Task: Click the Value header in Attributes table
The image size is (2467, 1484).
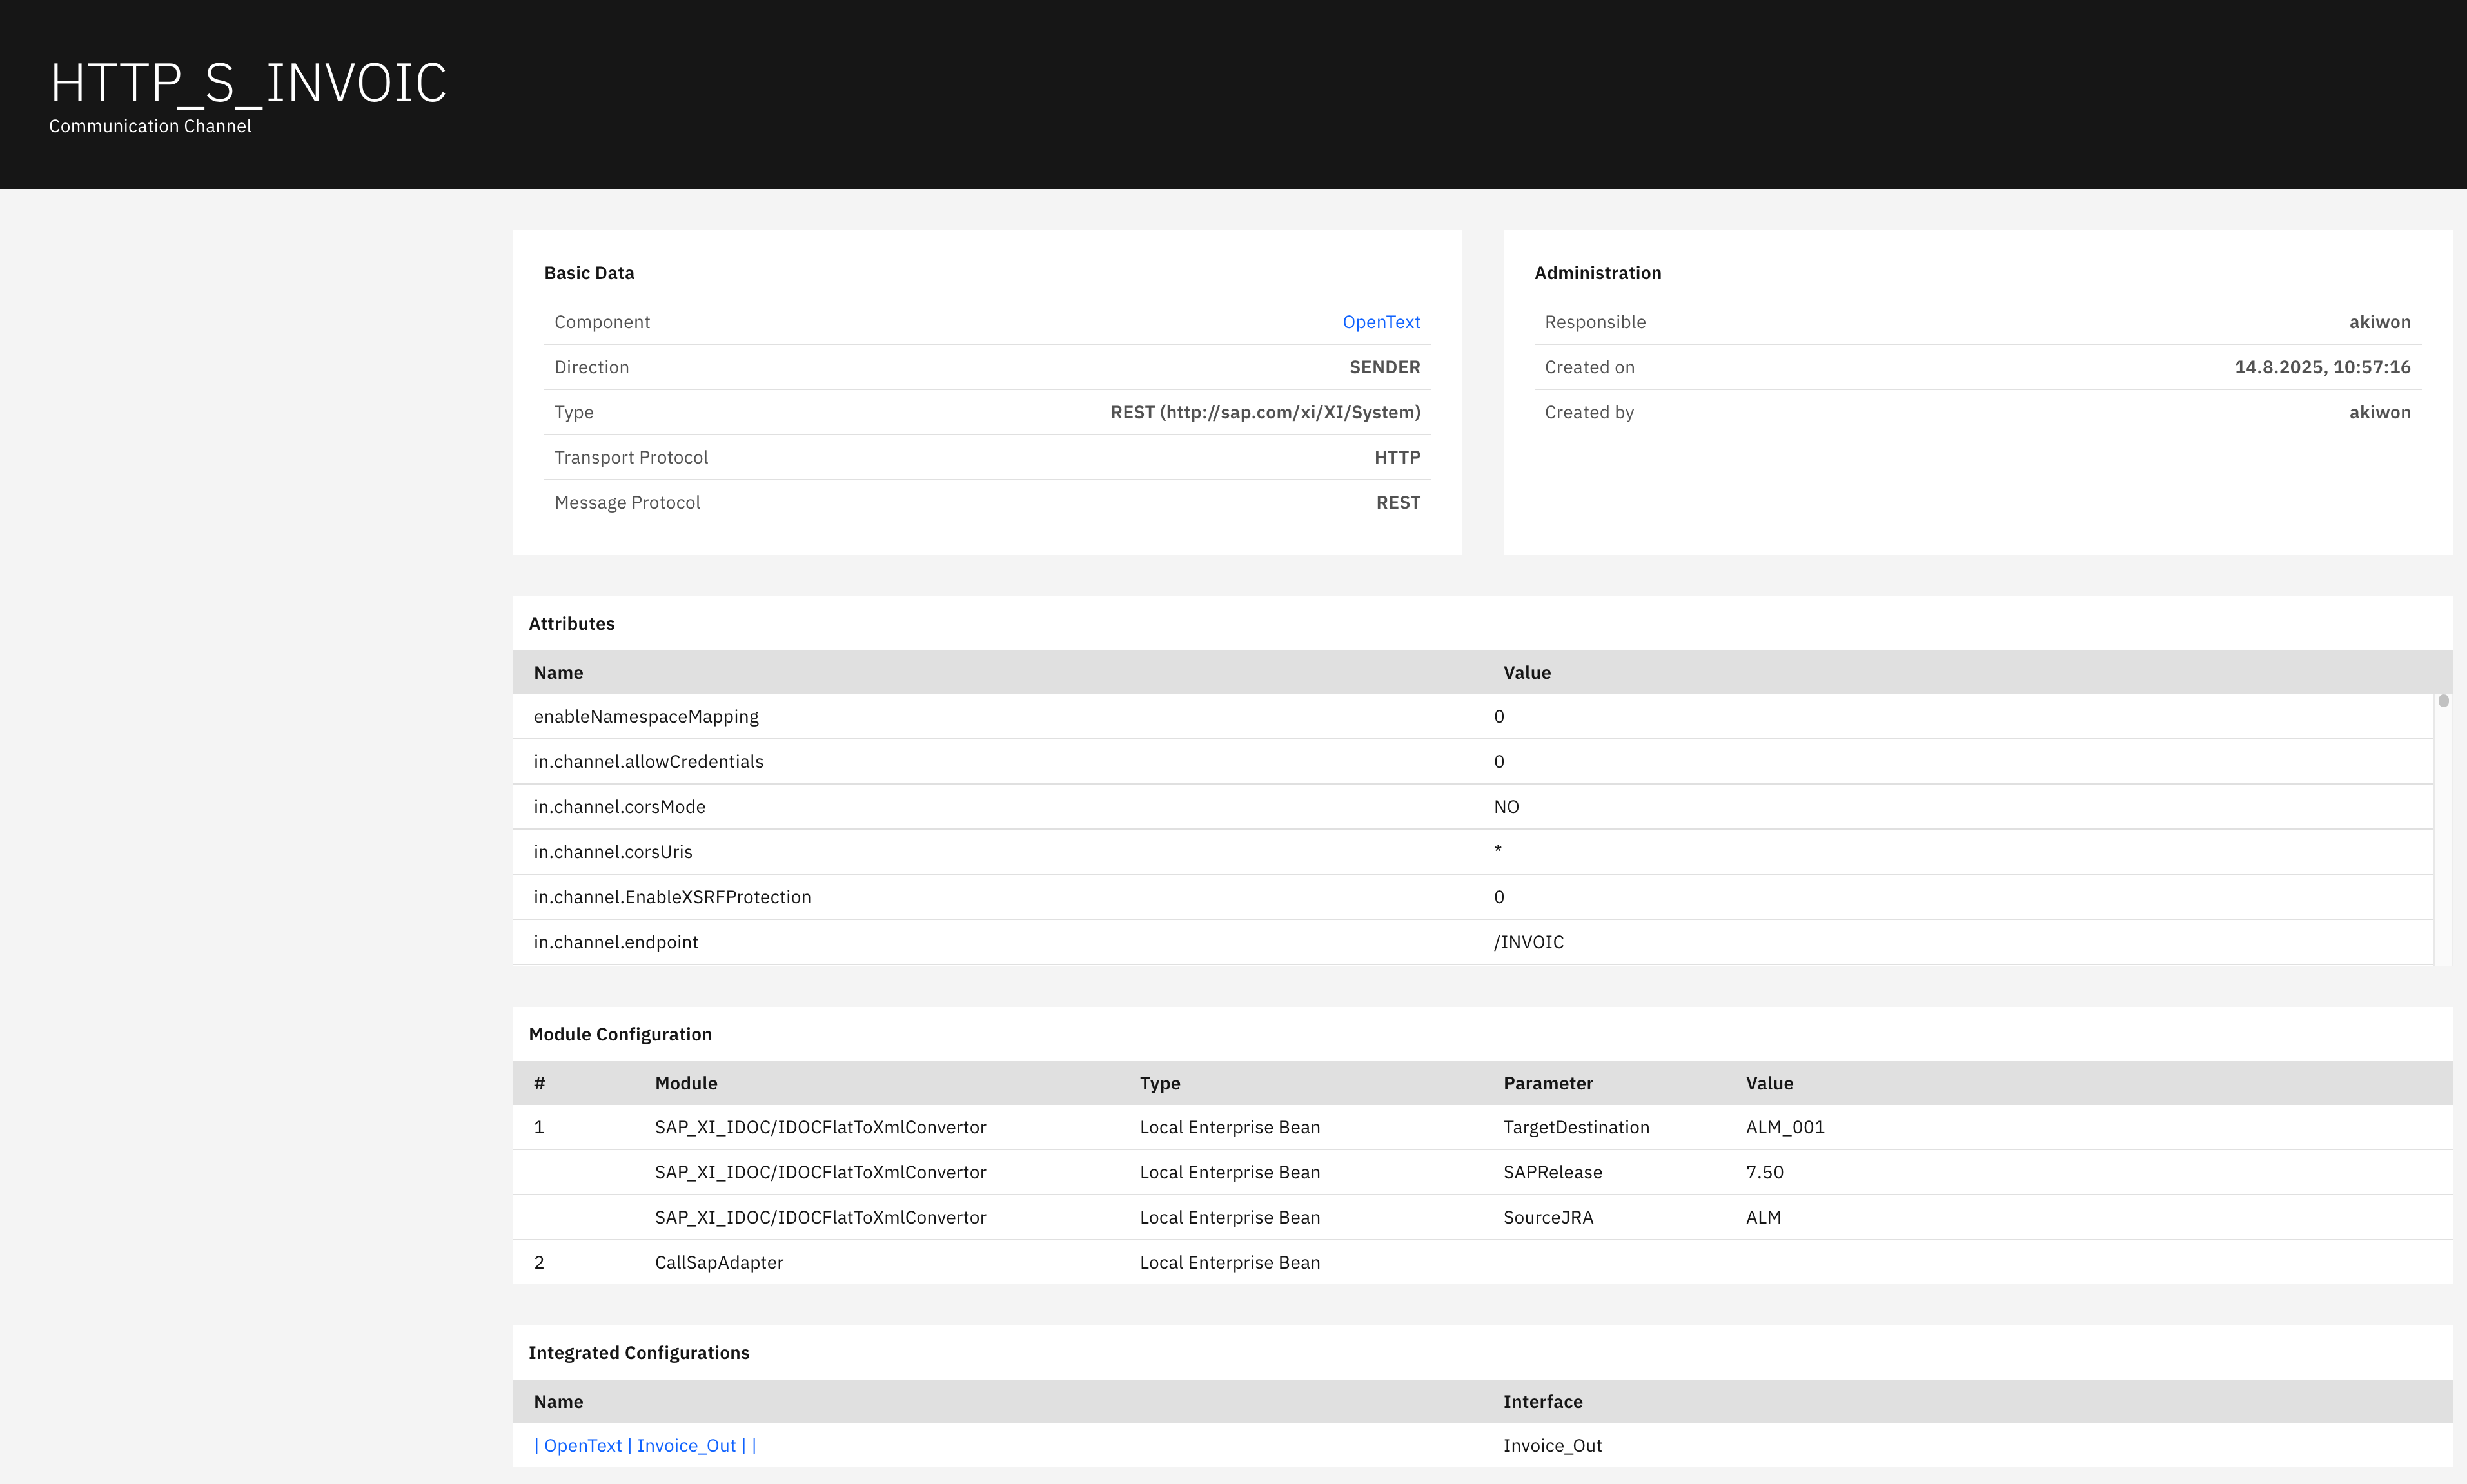Action: point(1526,673)
